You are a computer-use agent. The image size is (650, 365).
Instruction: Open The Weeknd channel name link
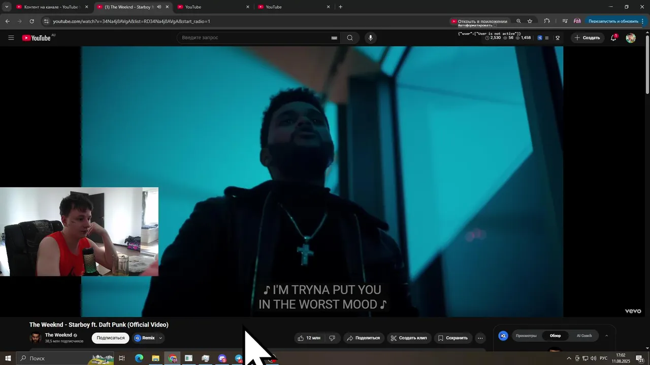[58, 335]
